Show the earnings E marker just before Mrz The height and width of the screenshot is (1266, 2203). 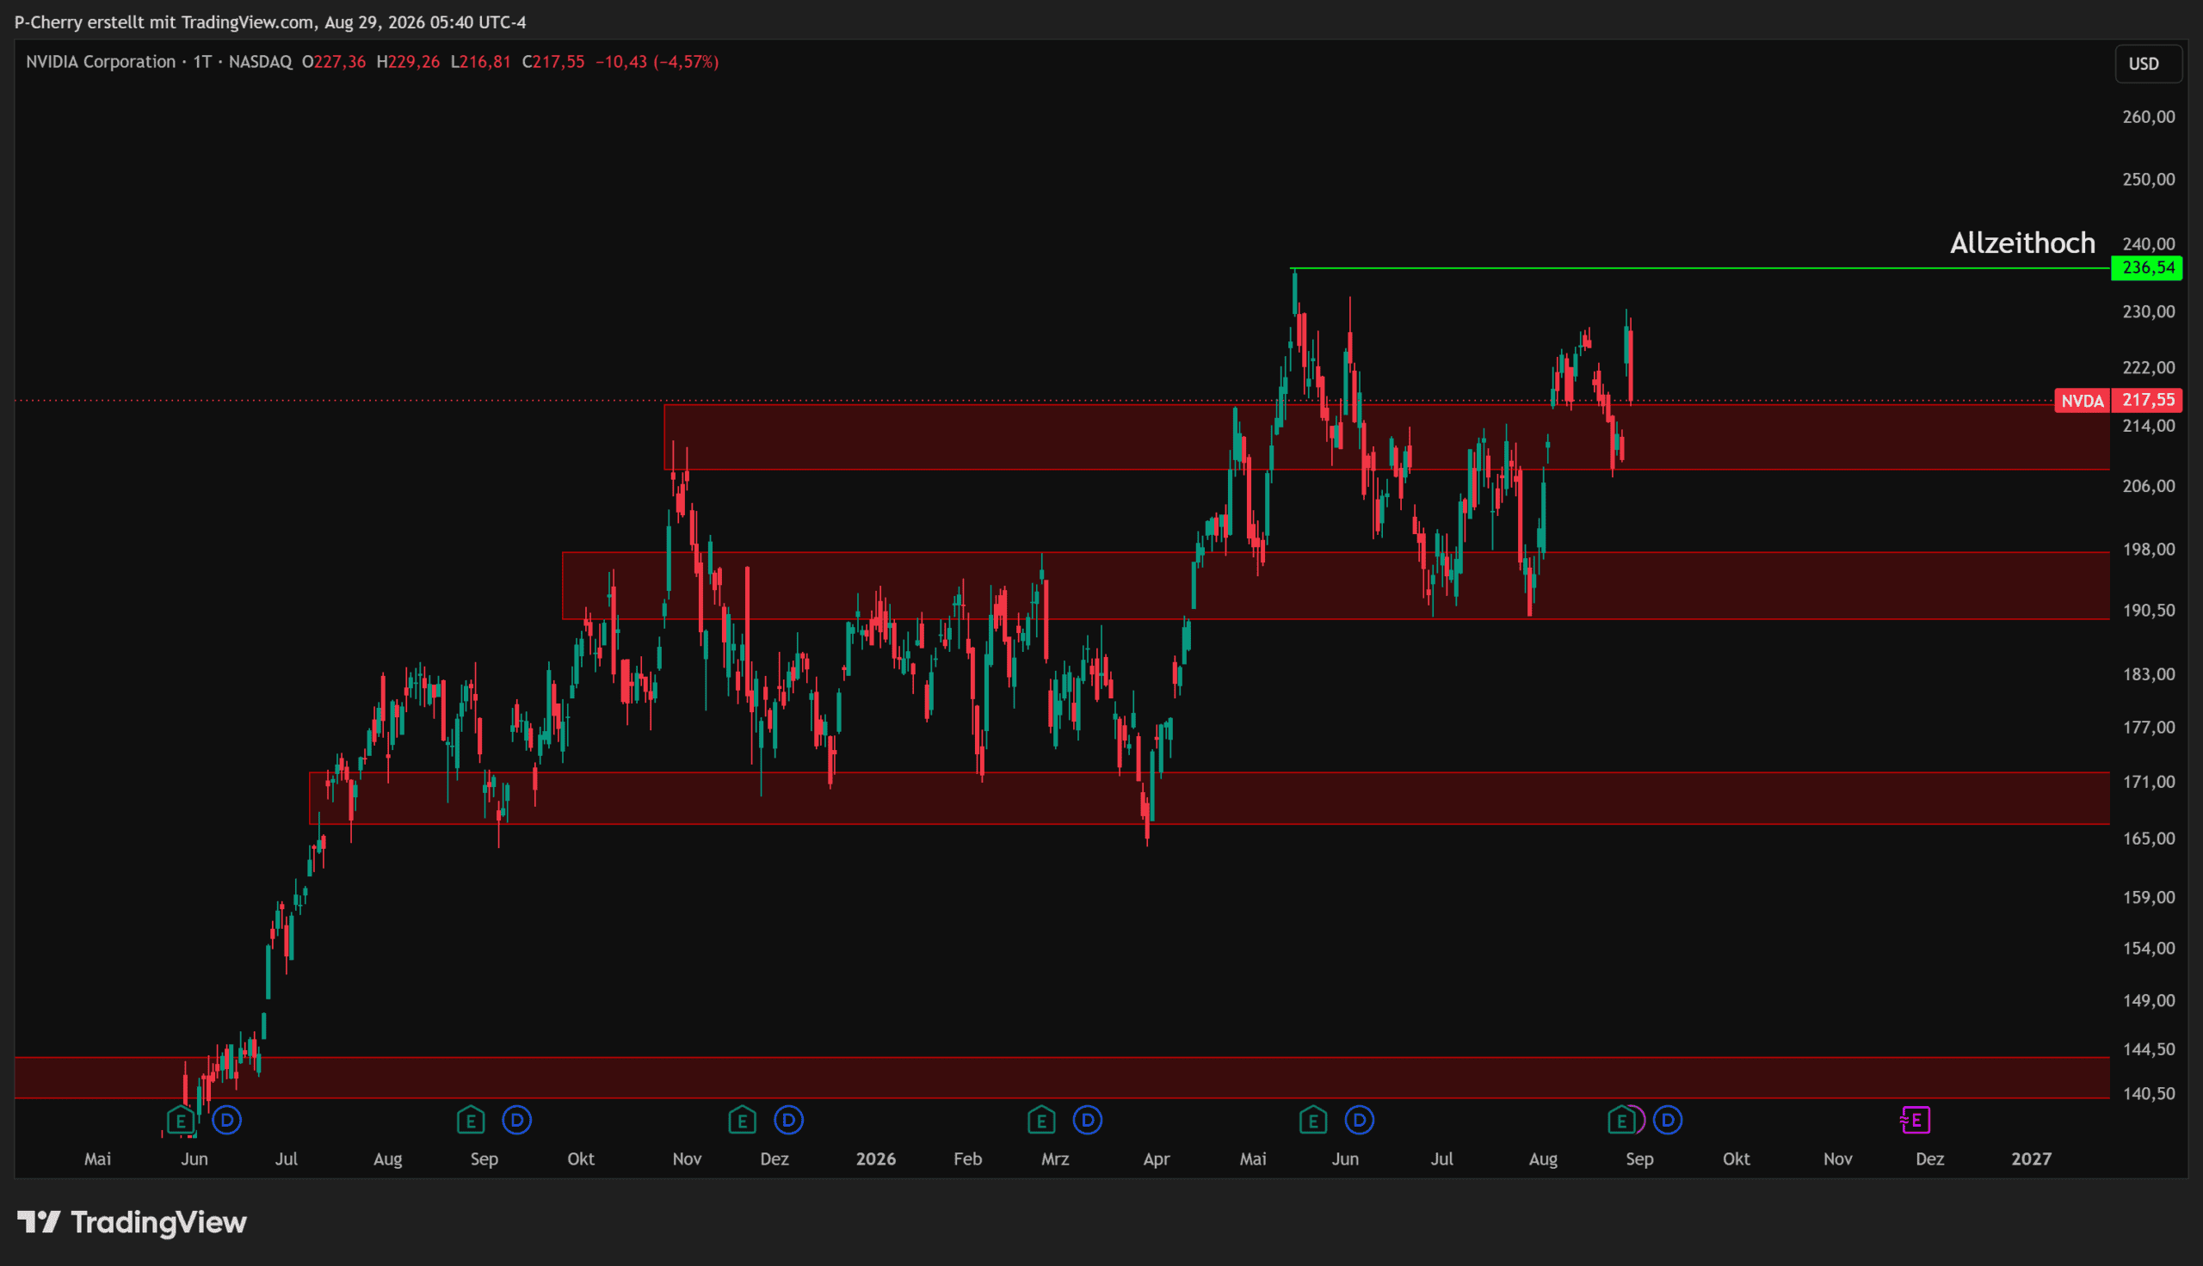tap(1041, 1120)
